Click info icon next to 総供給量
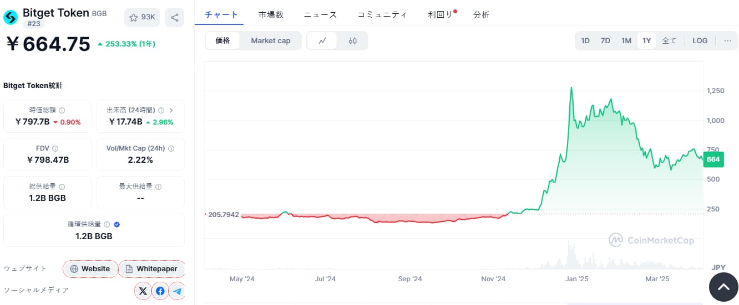The image size is (739, 305). tap(62, 187)
